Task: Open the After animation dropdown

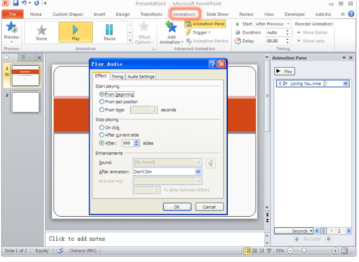Action: 198,172
